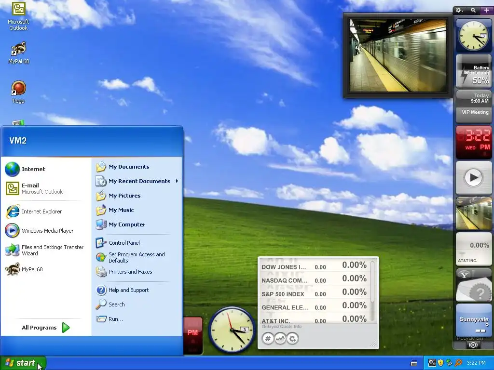
Task: Click the yellow security shield tray icon
Action: tap(441, 363)
